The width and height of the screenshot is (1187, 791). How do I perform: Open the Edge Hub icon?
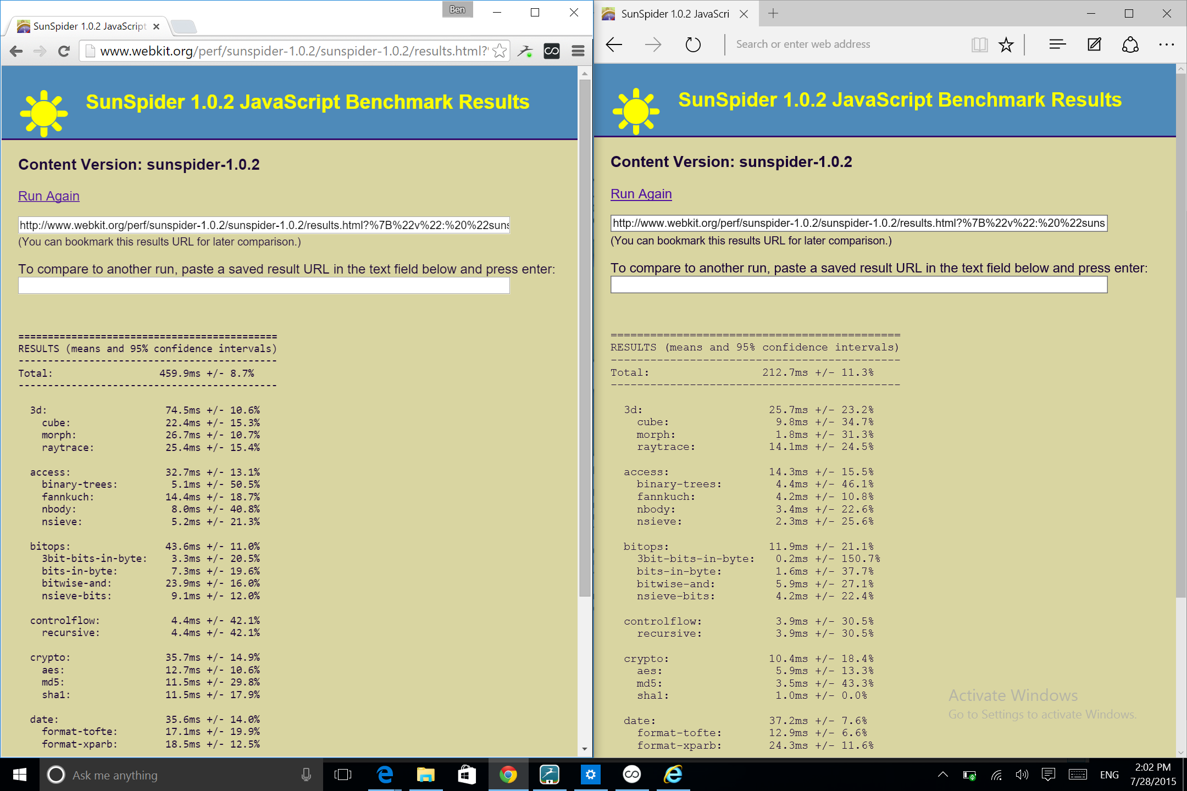click(1057, 44)
